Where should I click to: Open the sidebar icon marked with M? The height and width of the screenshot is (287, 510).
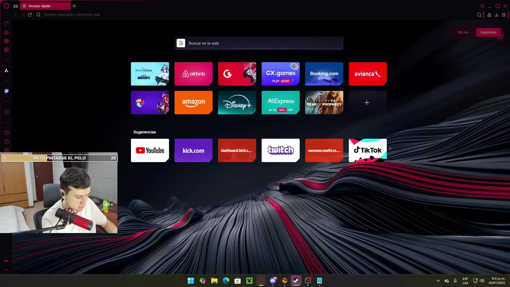[6, 50]
